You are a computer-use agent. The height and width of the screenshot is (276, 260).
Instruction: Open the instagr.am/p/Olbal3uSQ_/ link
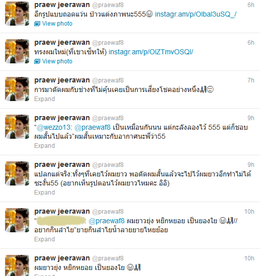[196, 14]
